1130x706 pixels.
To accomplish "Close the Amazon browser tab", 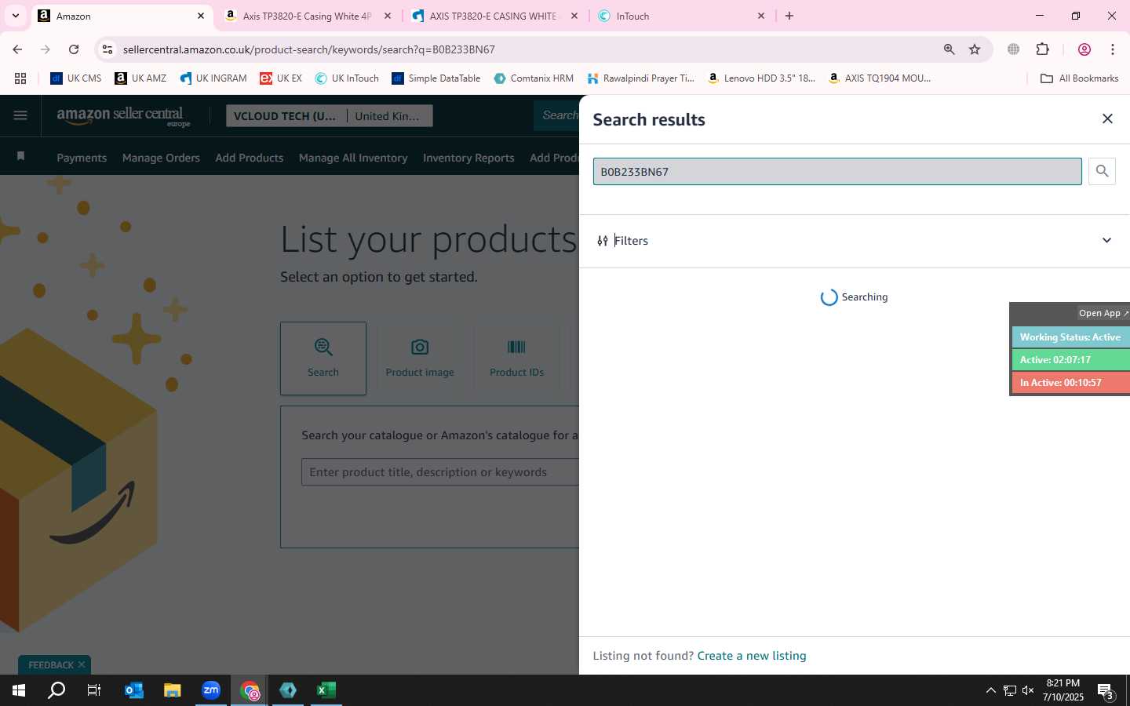I will click(x=200, y=16).
